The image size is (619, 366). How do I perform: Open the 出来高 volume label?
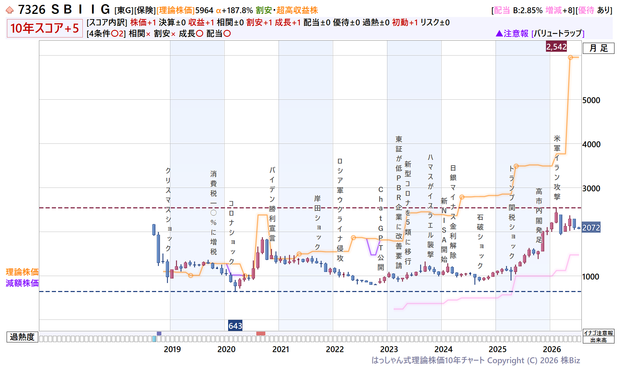click(x=598, y=340)
